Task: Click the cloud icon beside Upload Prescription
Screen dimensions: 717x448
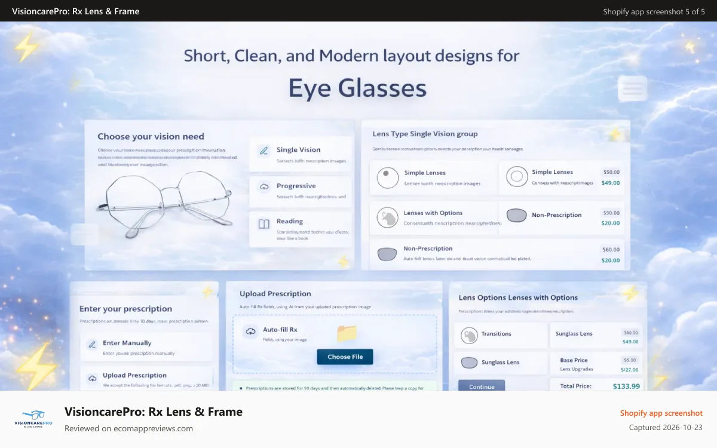Action: [92, 378]
